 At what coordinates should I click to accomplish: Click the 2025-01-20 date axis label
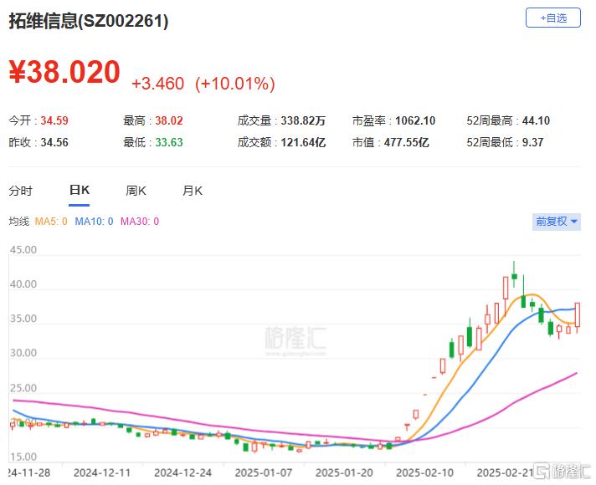coord(344,472)
